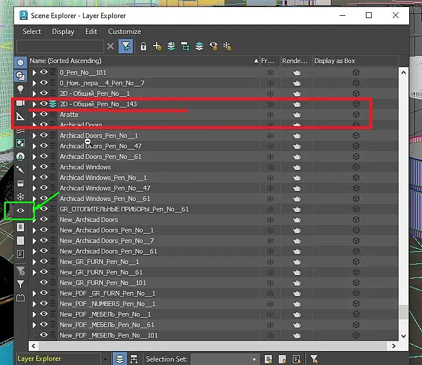The height and width of the screenshot is (365, 422).
Task: Click the Freeze/Unfreeze All Layers toolbar icon
Action: point(227,47)
